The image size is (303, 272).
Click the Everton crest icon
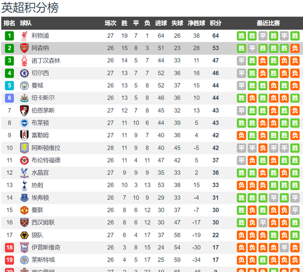pos(24,198)
